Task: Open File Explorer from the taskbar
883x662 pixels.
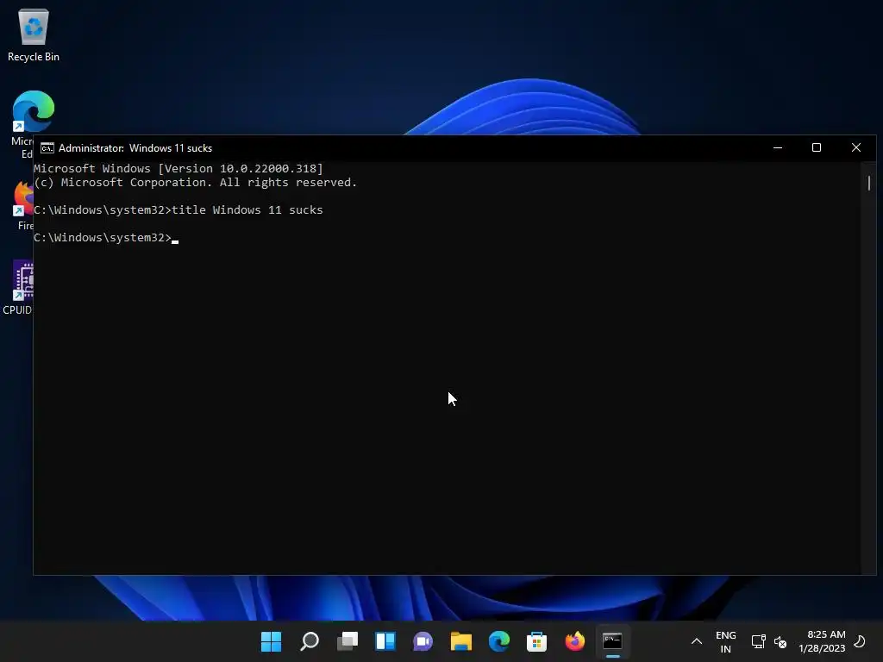Action: pyautogui.click(x=461, y=641)
